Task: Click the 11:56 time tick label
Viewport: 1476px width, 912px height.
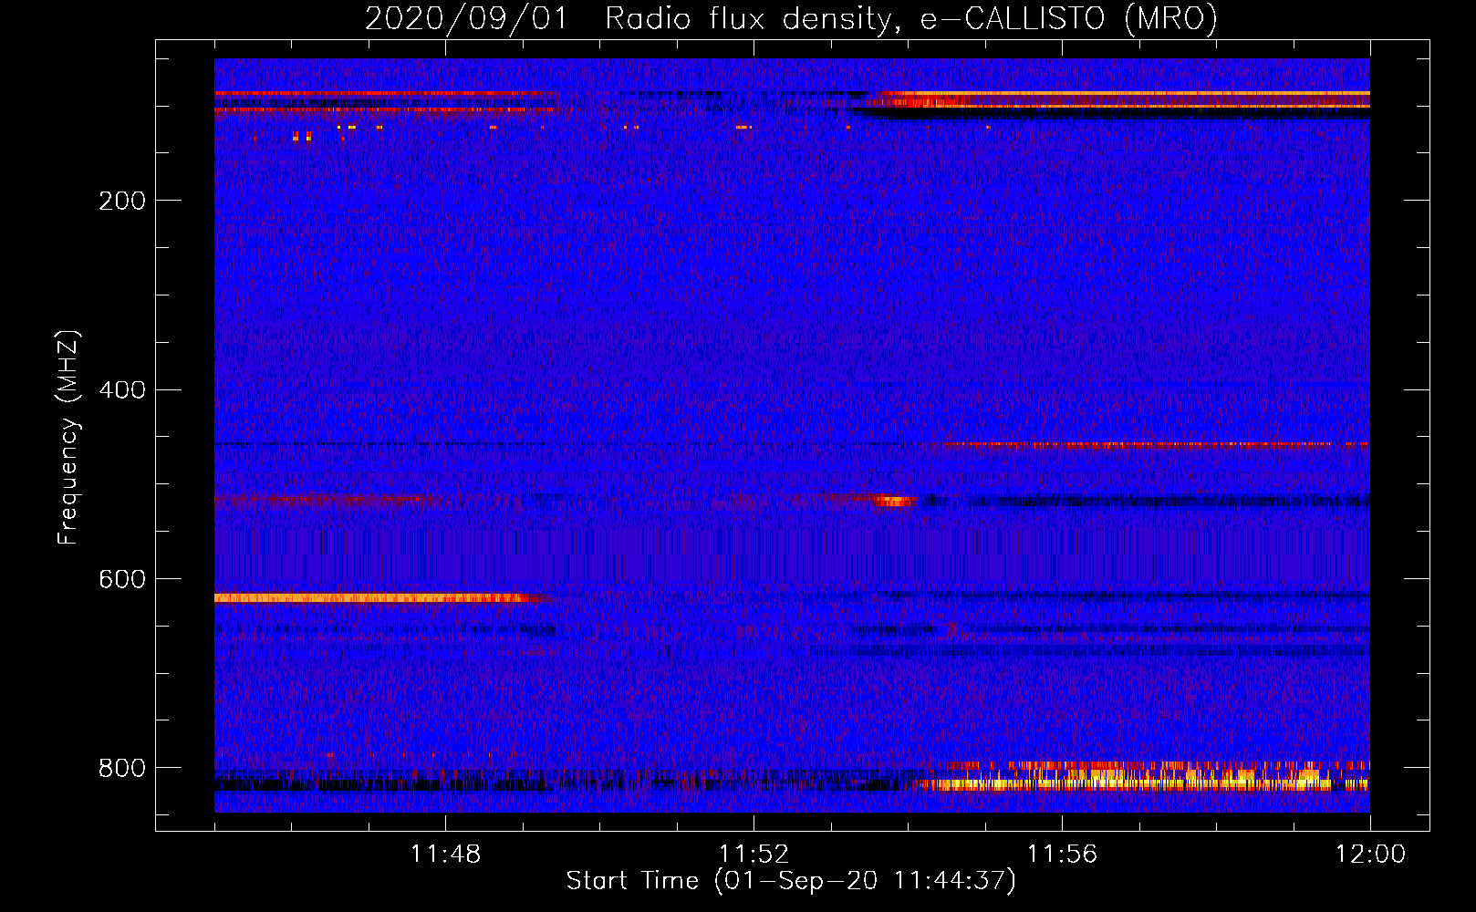Action: [1062, 855]
